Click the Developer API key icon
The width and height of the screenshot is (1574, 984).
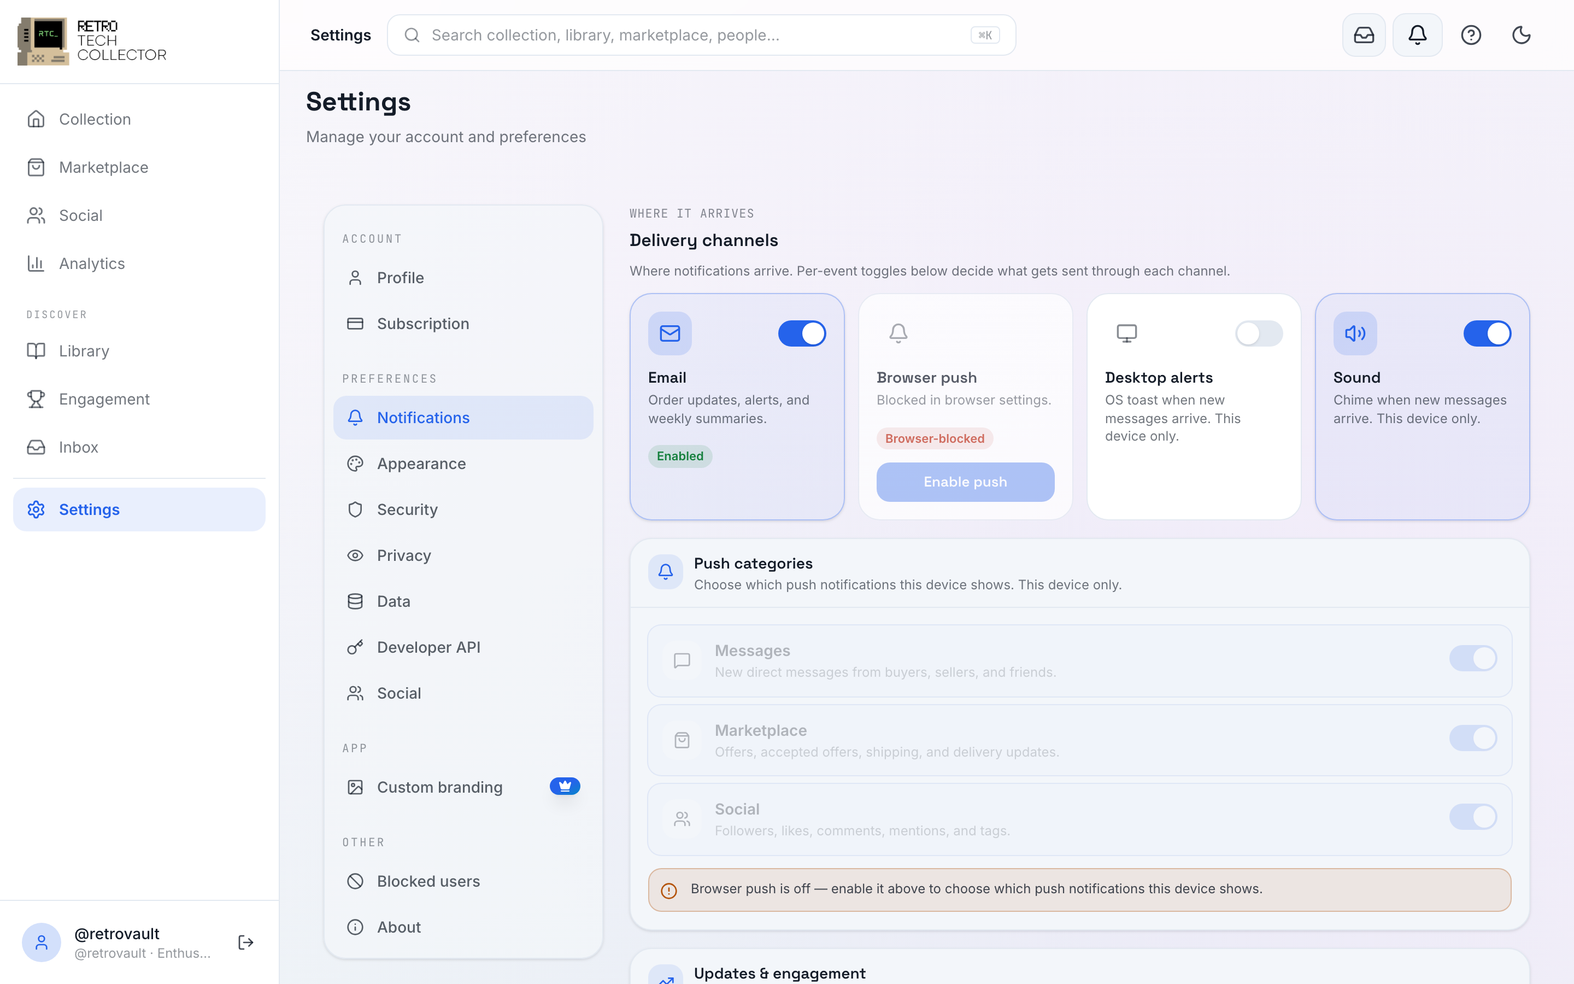[x=355, y=647]
